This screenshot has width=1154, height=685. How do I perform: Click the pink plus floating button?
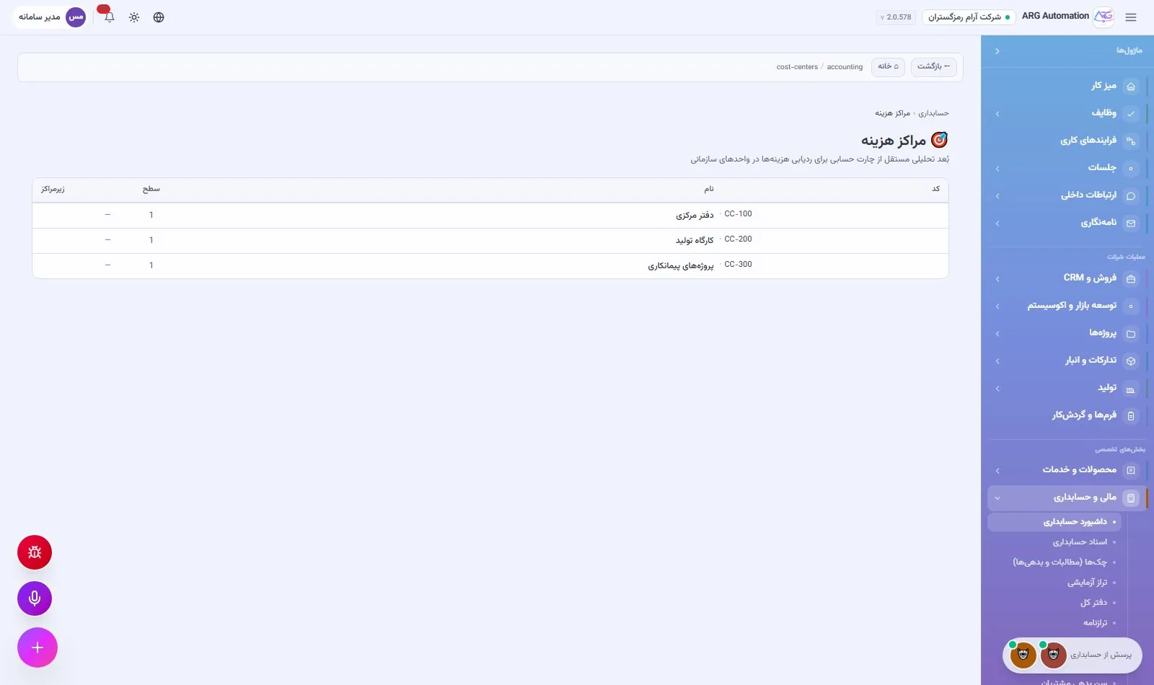coord(38,648)
